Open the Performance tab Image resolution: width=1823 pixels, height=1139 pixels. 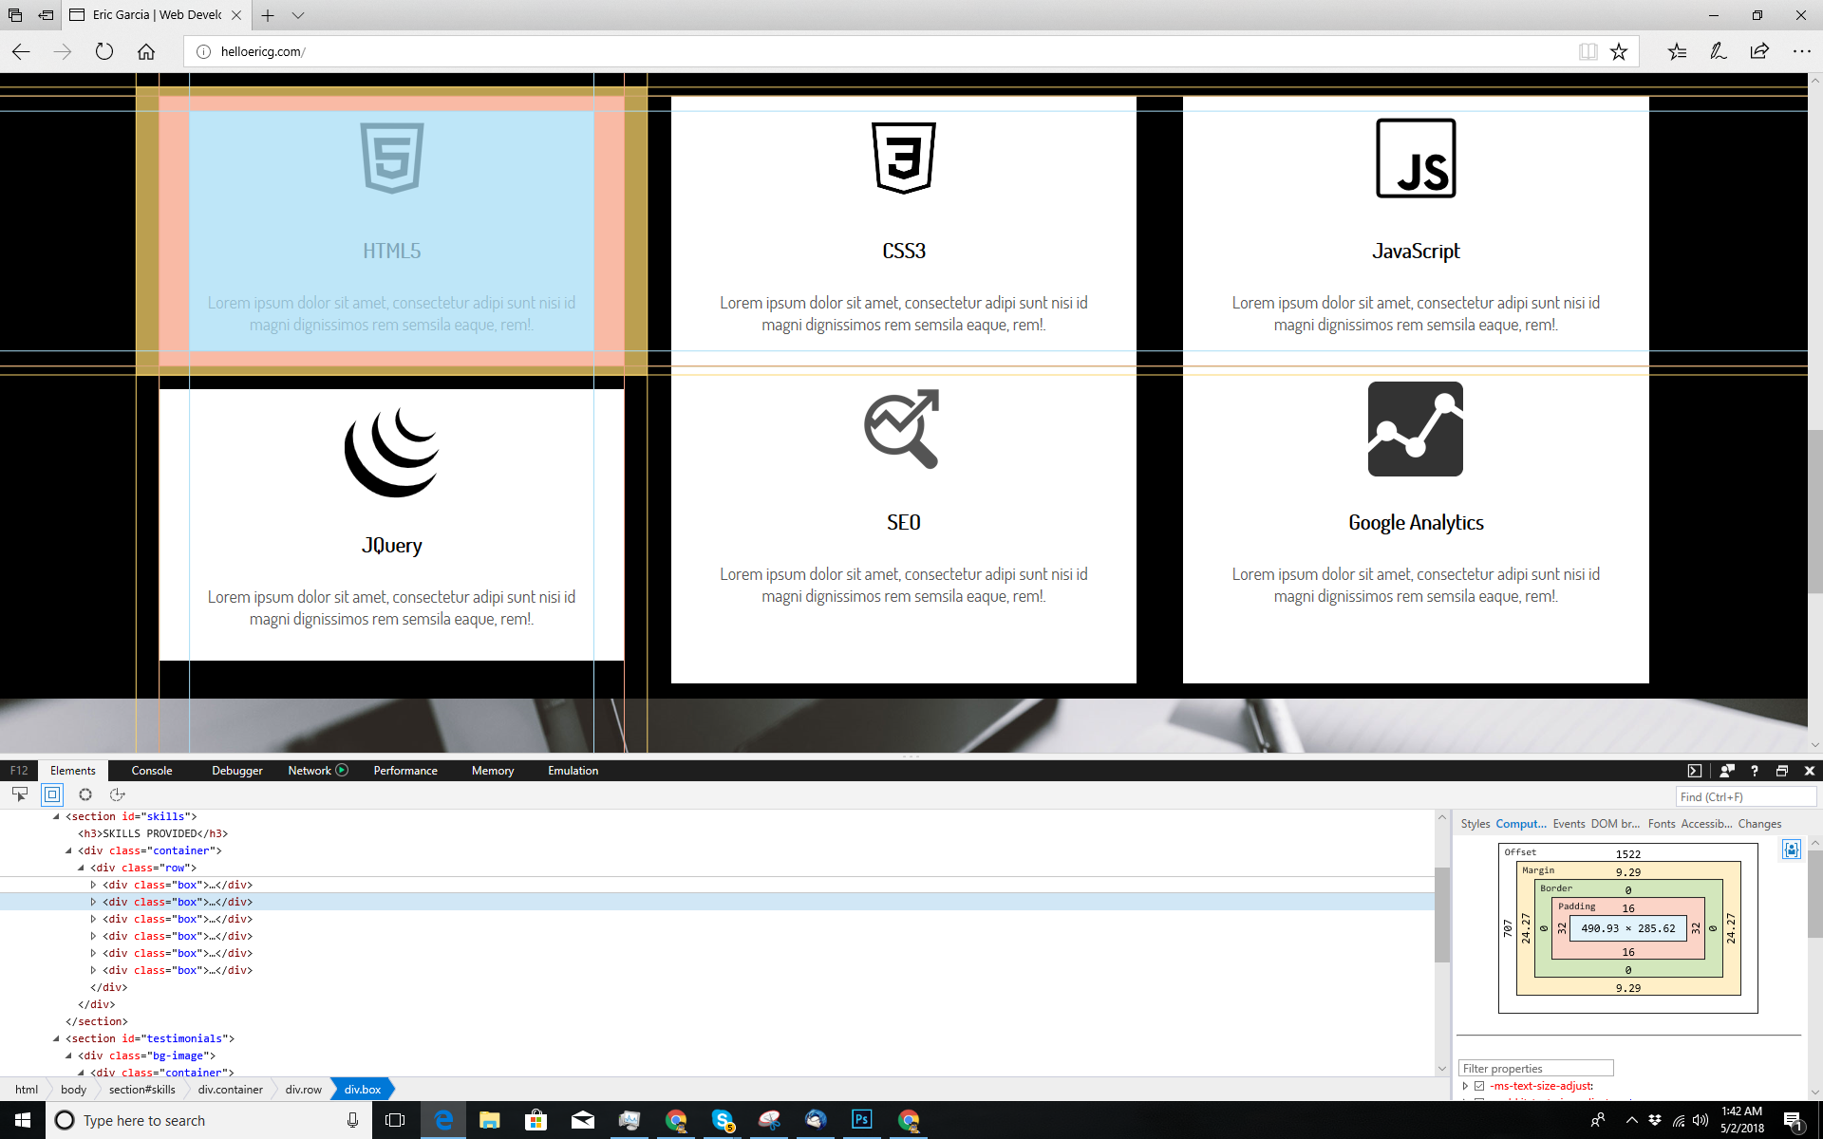point(405,771)
